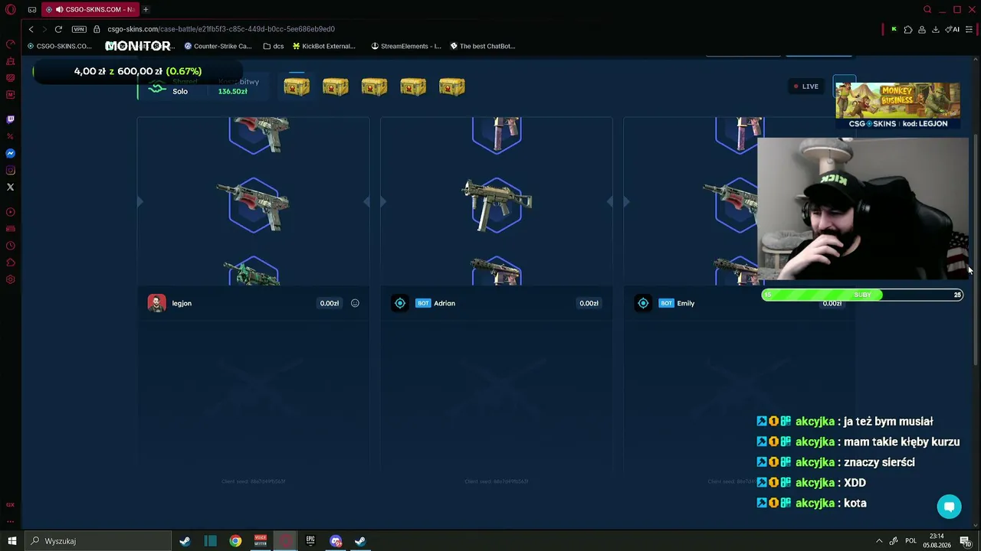Click the site security padlock icon

(x=97, y=29)
